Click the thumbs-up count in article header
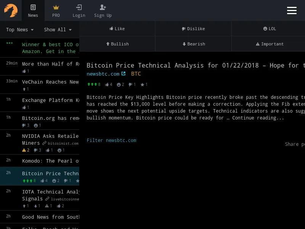 point(109,84)
